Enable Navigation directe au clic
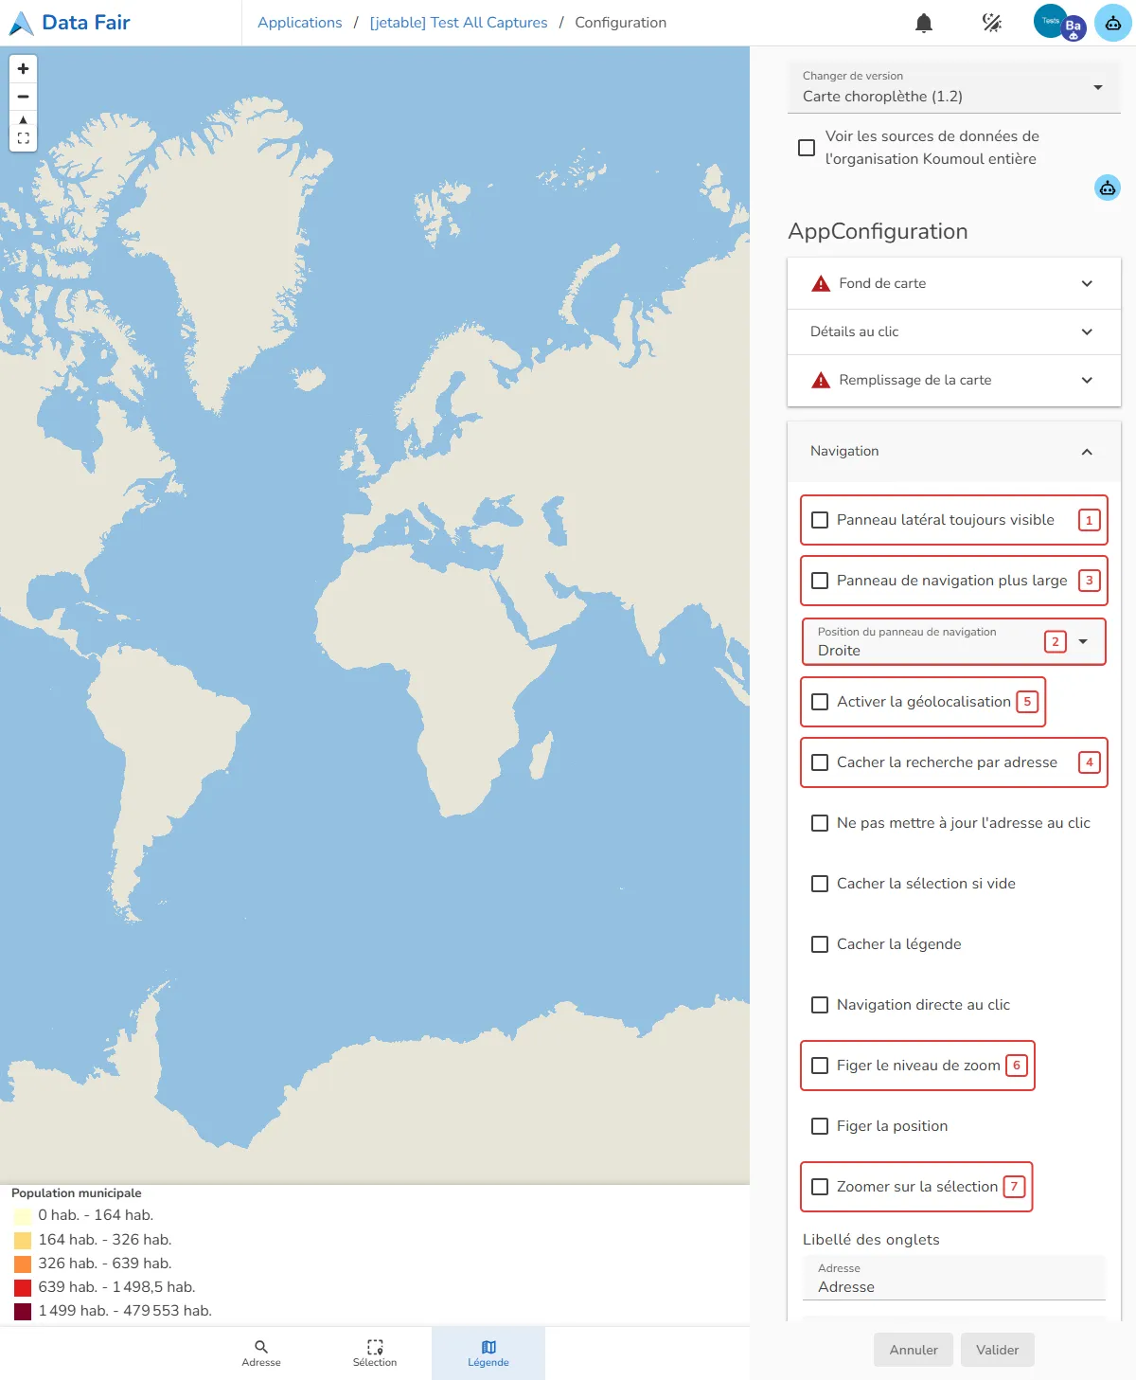Image resolution: width=1136 pixels, height=1380 pixels. (x=820, y=1005)
